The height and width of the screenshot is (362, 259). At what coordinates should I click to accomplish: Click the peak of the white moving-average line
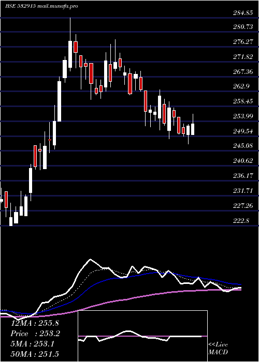(90, 259)
